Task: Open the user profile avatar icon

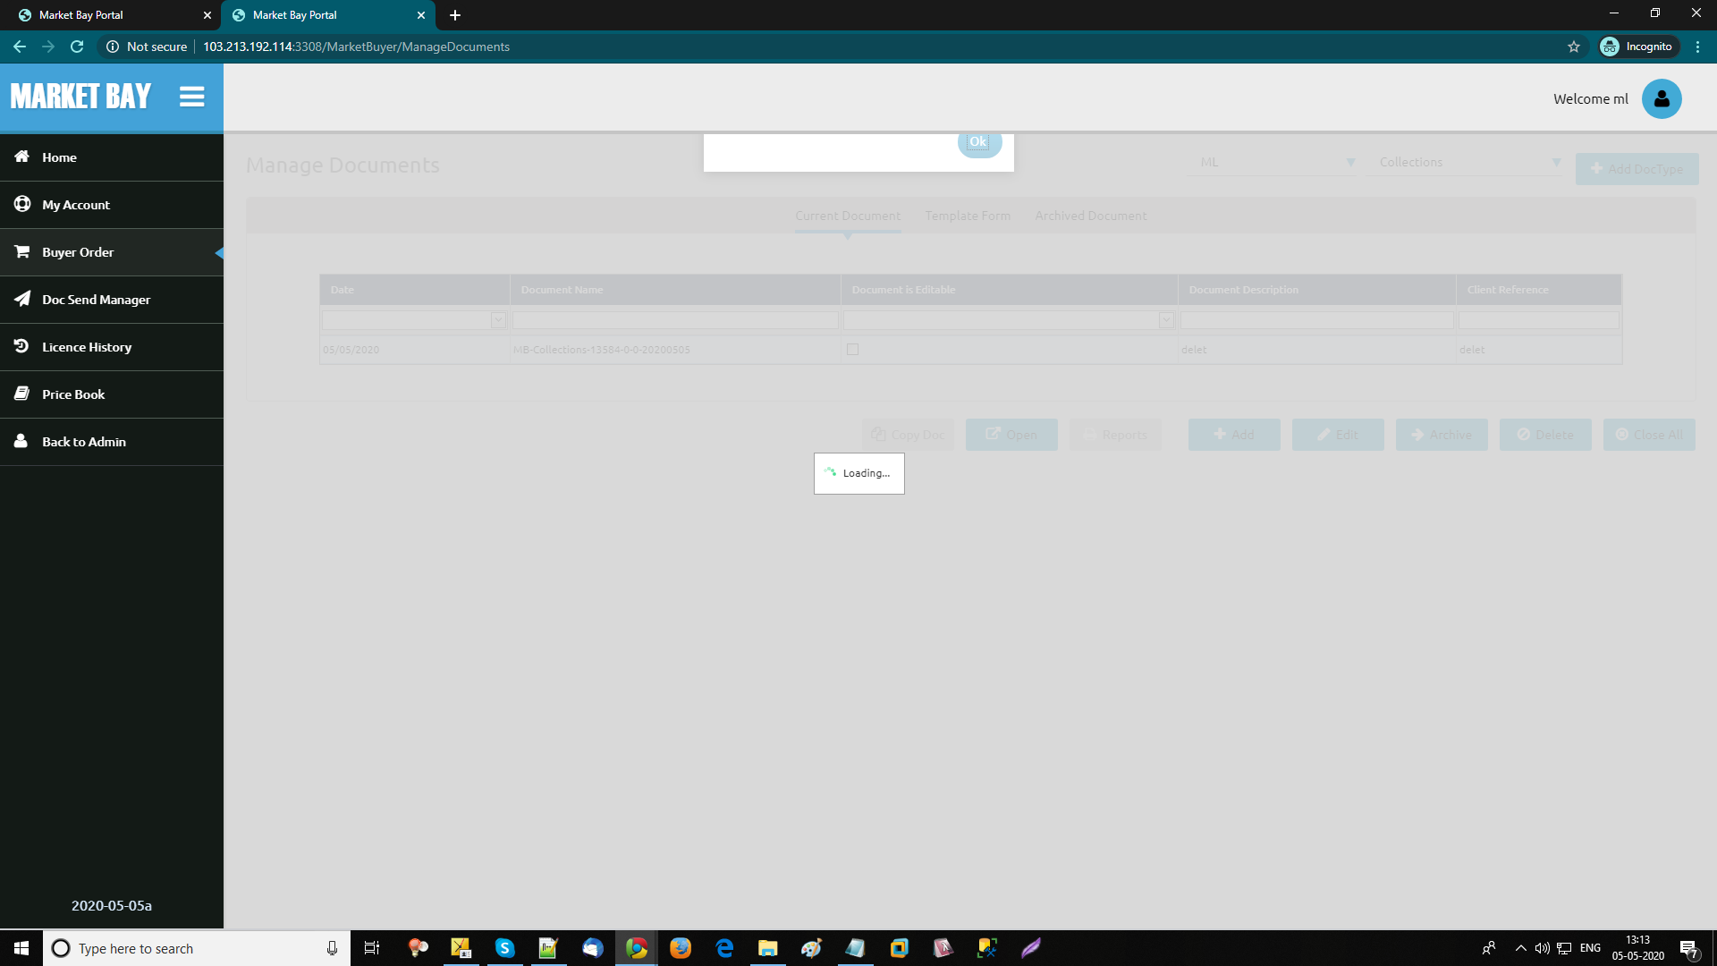Action: pos(1661,98)
